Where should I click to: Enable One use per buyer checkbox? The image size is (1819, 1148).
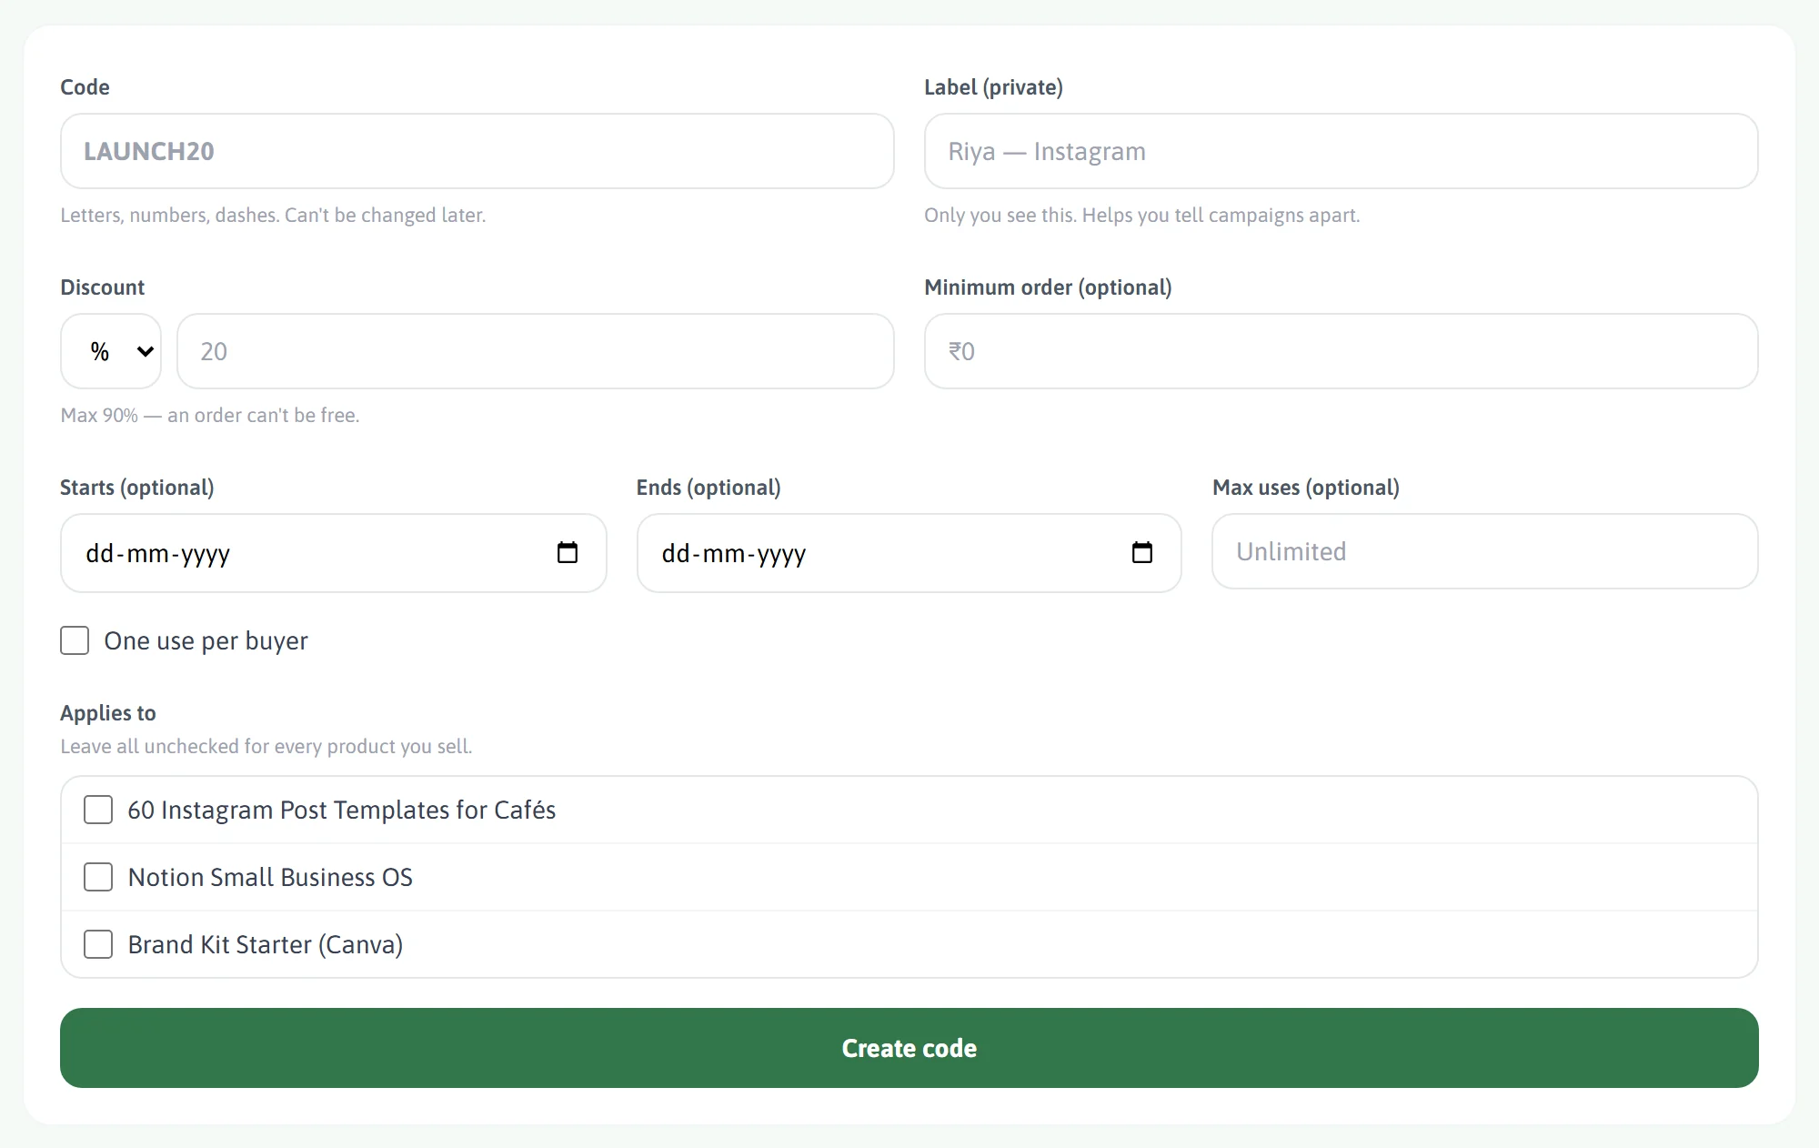(75, 640)
